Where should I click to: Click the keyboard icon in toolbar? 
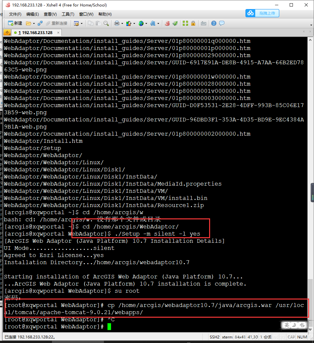click(204, 23)
